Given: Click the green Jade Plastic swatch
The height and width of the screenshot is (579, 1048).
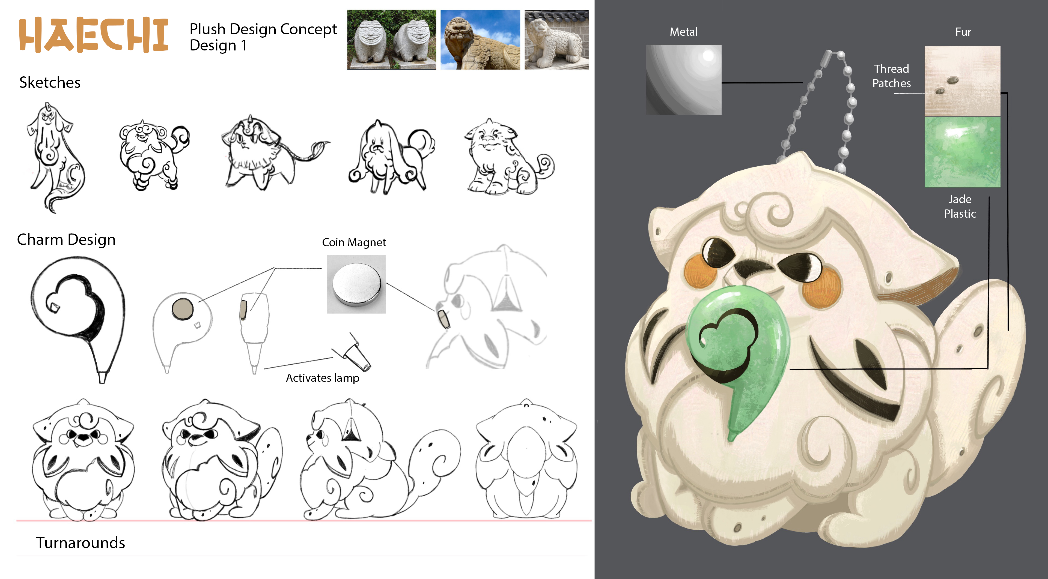Looking at the screenshot, I should 962,152.
